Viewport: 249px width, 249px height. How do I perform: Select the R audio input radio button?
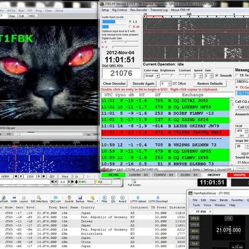(x=130, y=27)
